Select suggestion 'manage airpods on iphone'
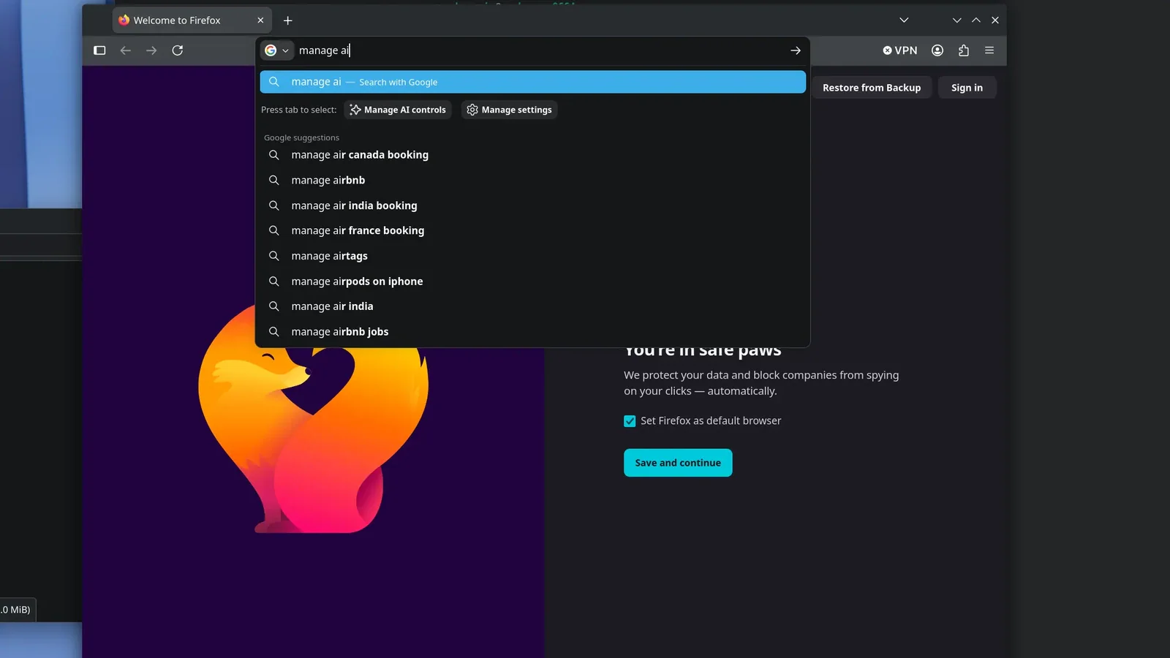The image size is (1170, 658). (533, 281)
